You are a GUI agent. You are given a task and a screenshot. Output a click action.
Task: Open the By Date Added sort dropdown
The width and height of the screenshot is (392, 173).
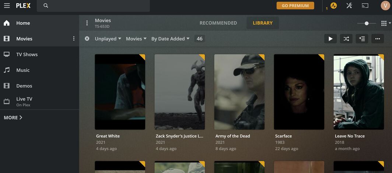[170, 39]
